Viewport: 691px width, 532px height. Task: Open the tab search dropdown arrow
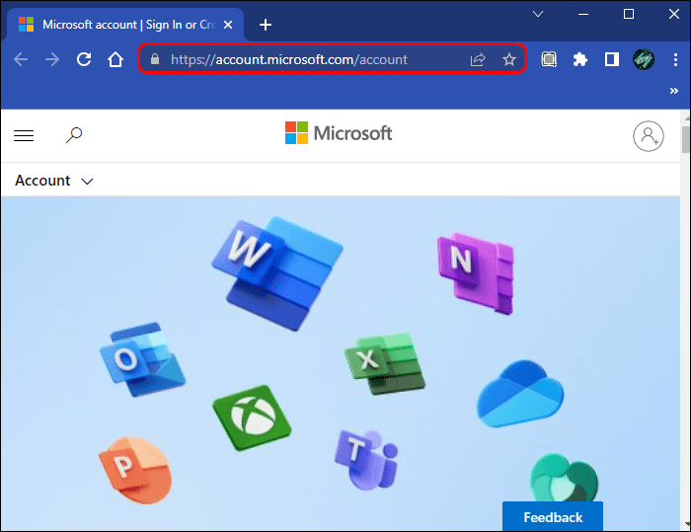(538, 14)
